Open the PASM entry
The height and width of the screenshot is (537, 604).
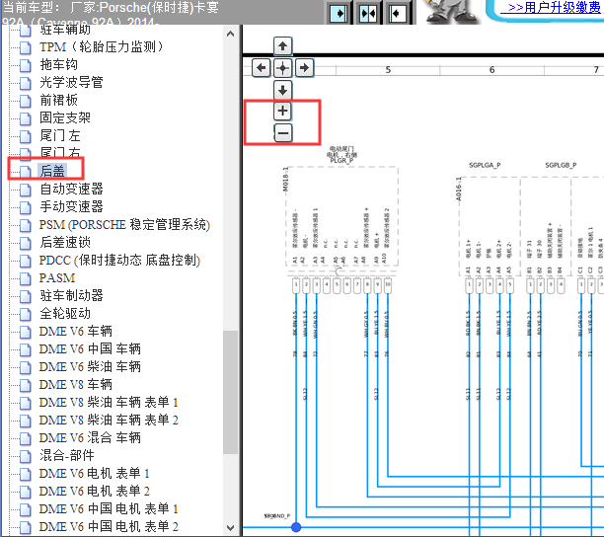click(x=57, y=277)
